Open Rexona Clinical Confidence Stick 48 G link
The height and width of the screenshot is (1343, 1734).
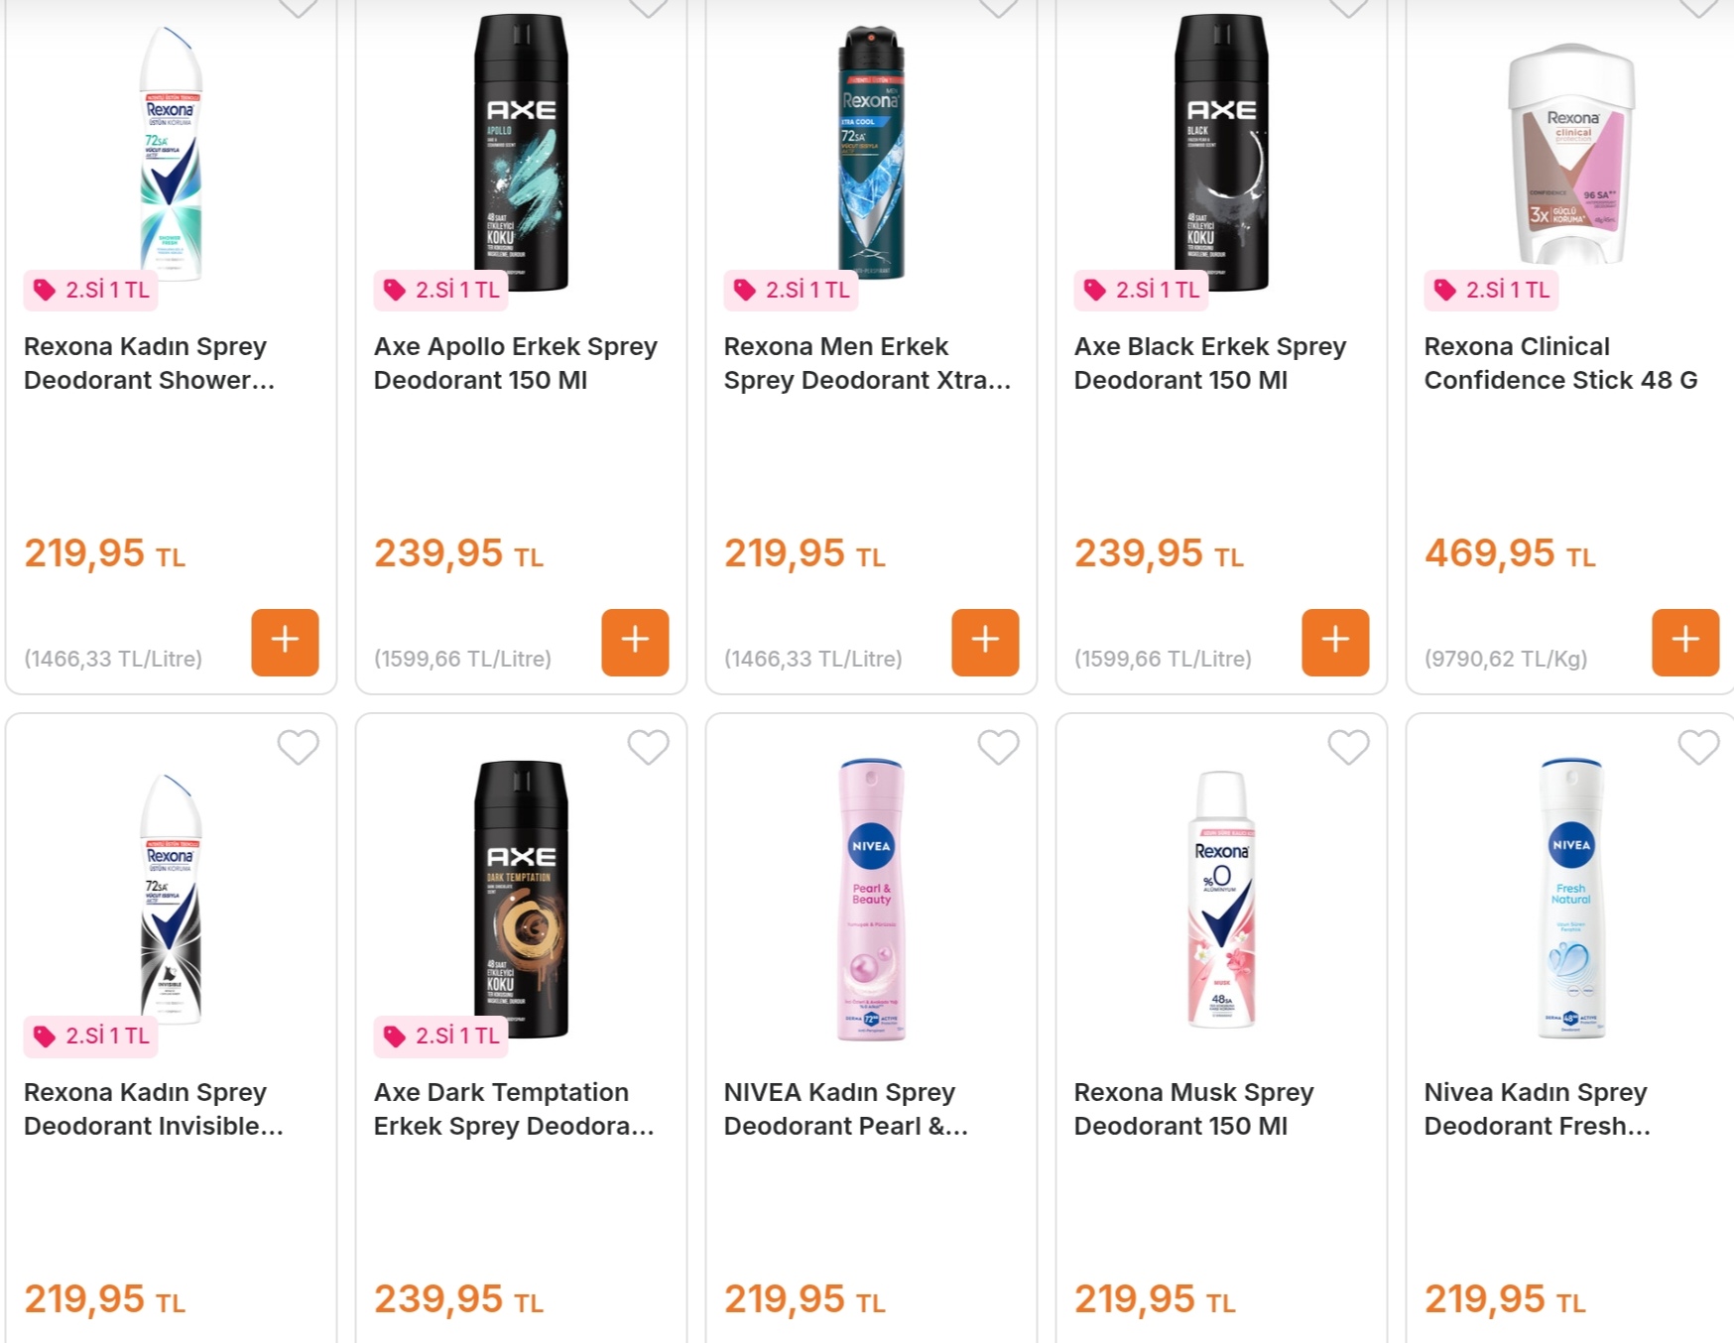pyautogui.click(x=1559, y=363)
